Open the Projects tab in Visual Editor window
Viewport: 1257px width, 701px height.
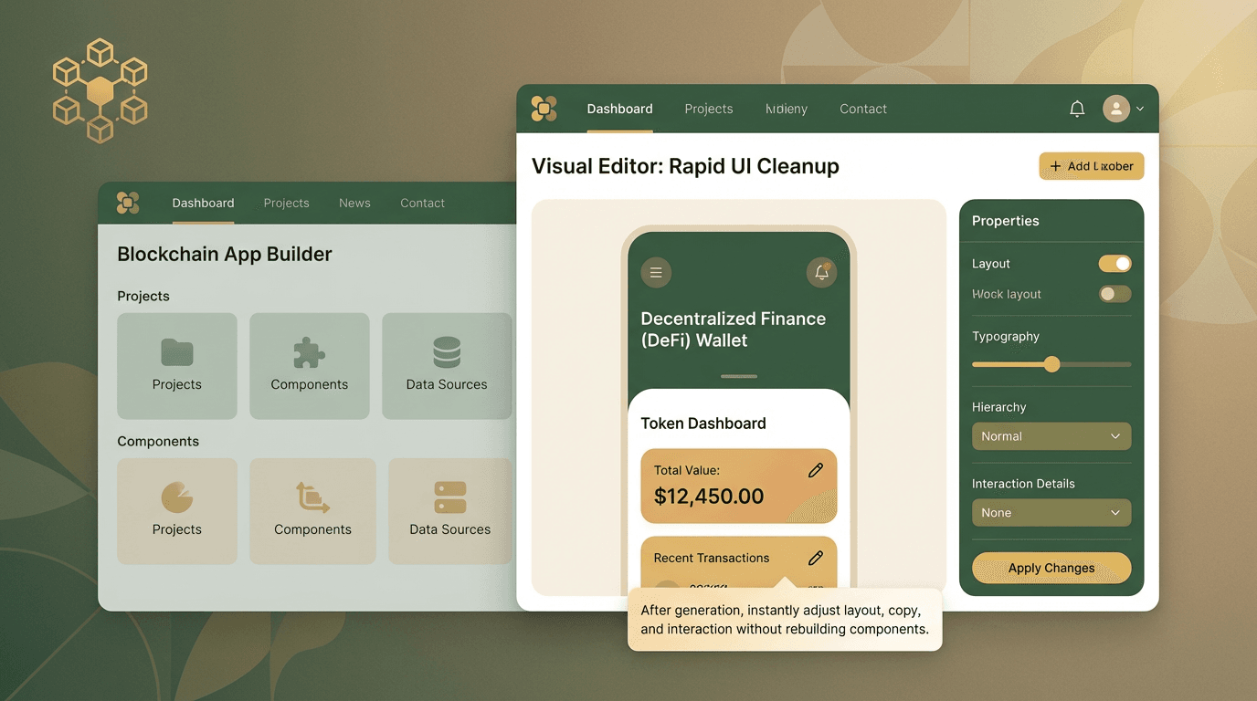tap(709, 109)
